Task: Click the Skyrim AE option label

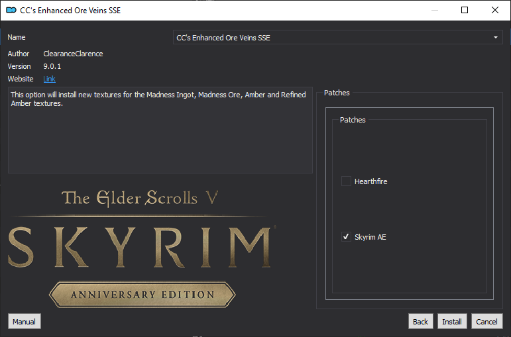Action: click(x=370, y=237)
